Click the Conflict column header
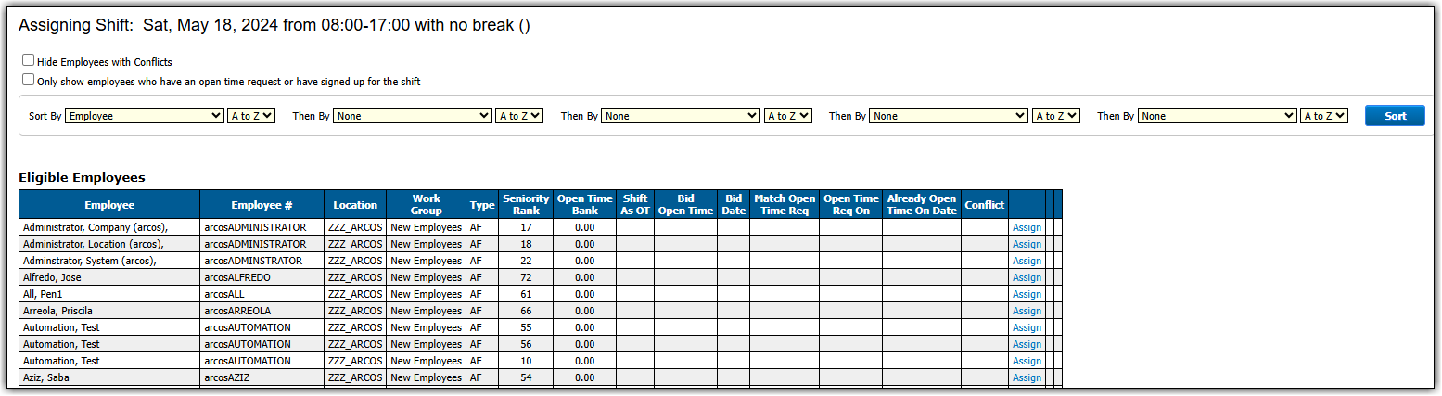Screen dimensions: 1442x396 [984, 205]
